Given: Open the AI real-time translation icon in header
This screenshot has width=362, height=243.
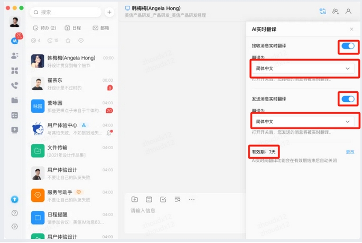Looking at the screenshot, I should pyautogui.click(x=323, y=11).
